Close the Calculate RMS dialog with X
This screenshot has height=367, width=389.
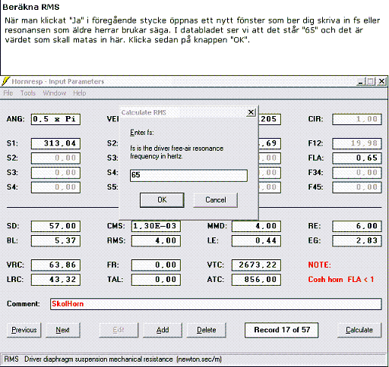(x=251, y=112)
